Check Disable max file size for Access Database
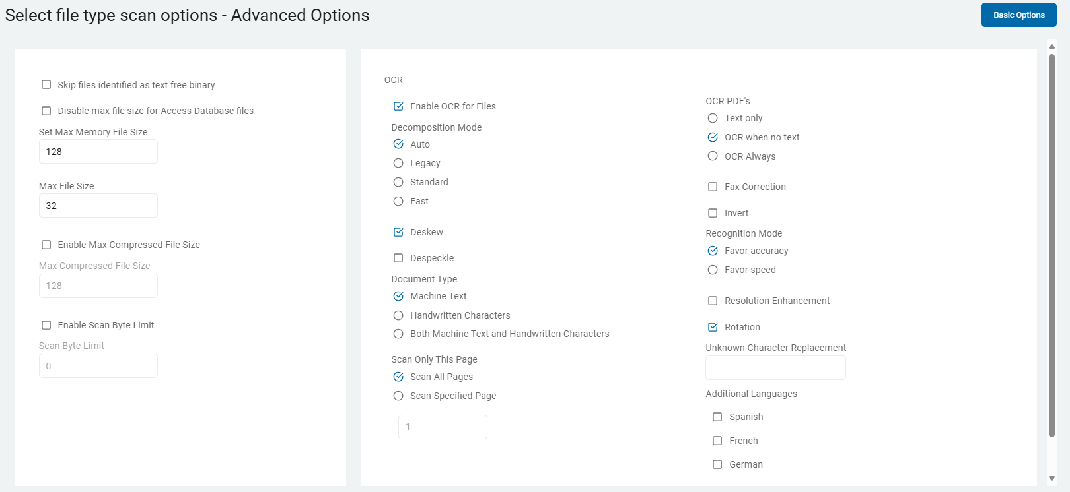Screen dimensions: 1070x492 [46, 111]
